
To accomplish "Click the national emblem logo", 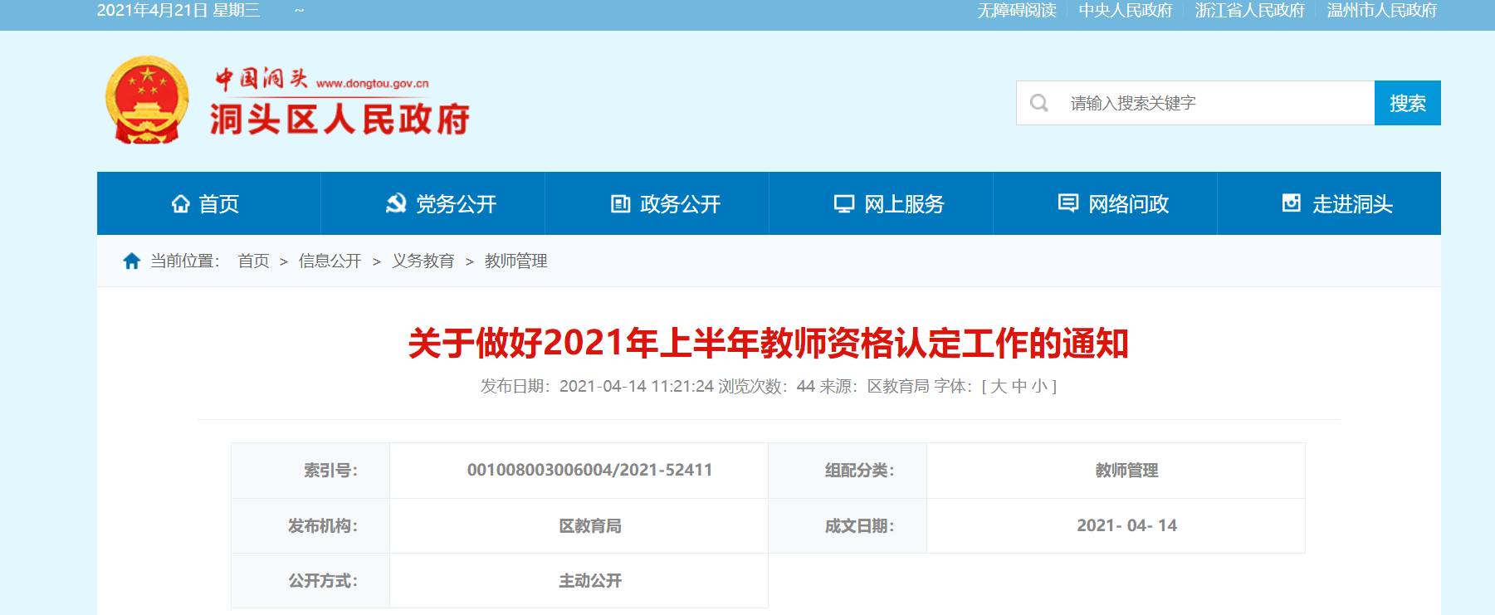I will tap(146, 100).
